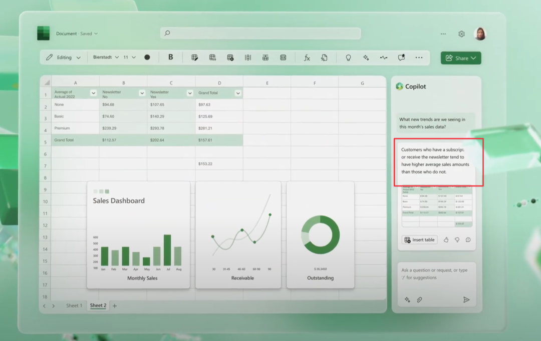Give thumbs down to Copilot response
The height and width of the screenshot is (341, 541).
point(457,239)
